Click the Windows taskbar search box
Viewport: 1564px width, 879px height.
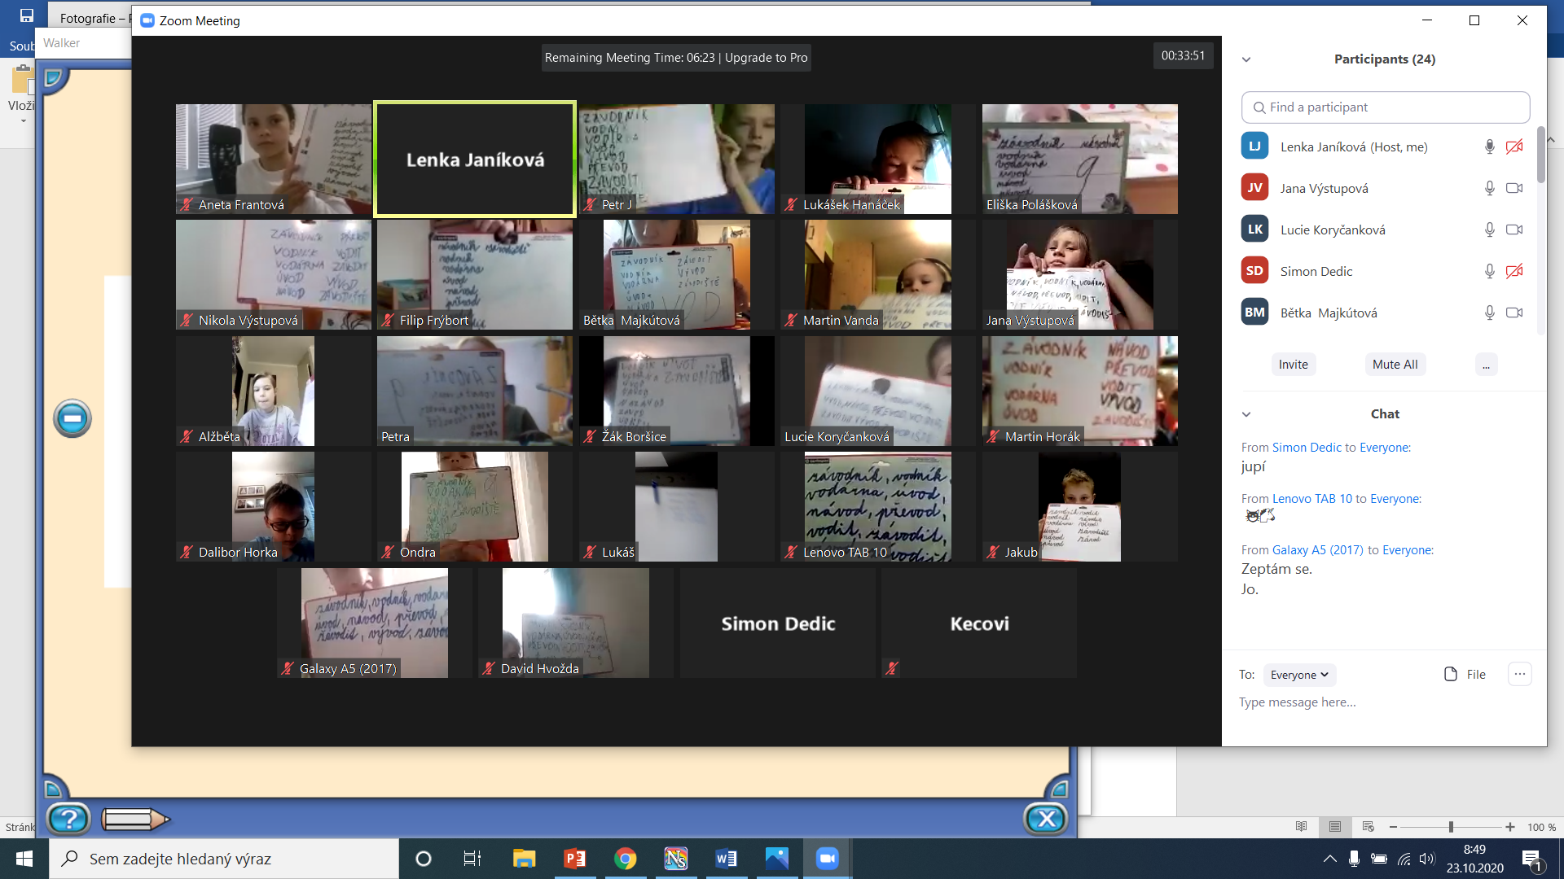coord(224,859)
